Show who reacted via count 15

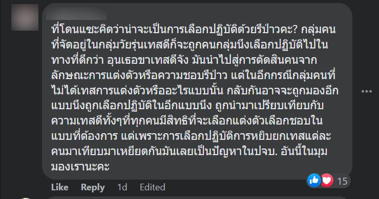(342, 181)
